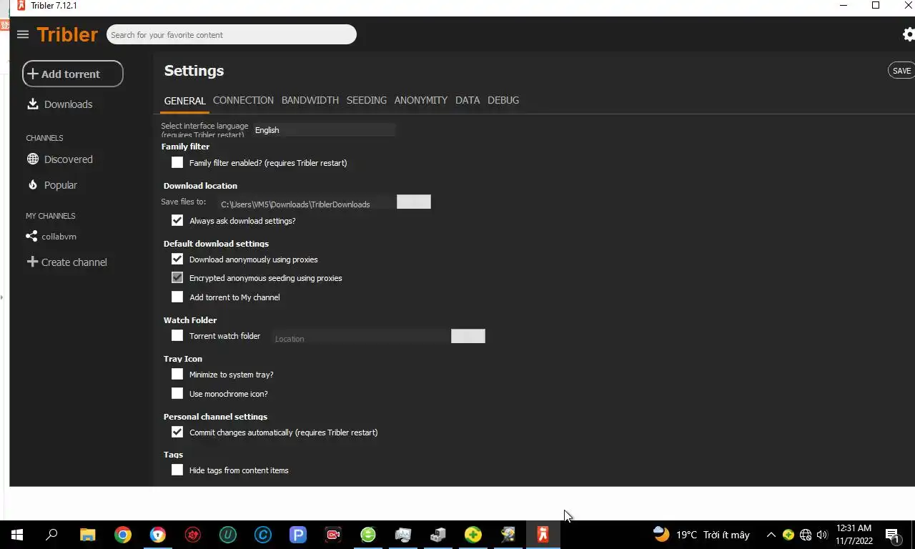Toggle Encrypted anonymous seeding using proxies
The height and width of the screenshot is (549, 915).
pyautogui.click(x=177, y=278)
